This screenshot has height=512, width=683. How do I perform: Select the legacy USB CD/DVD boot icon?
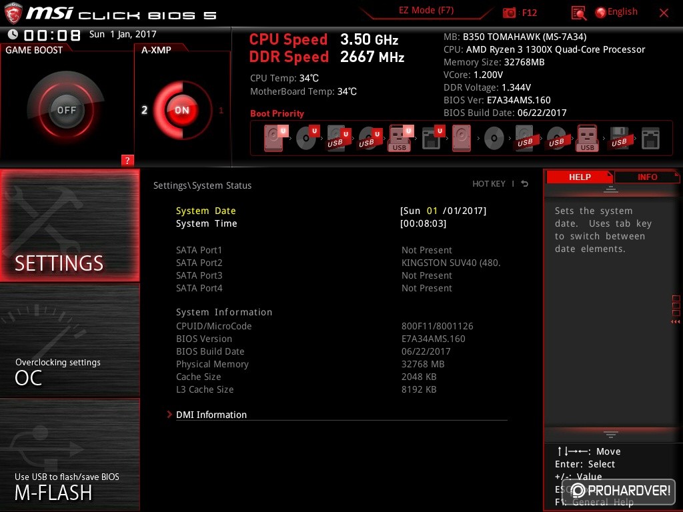click(x=556, y=139)
